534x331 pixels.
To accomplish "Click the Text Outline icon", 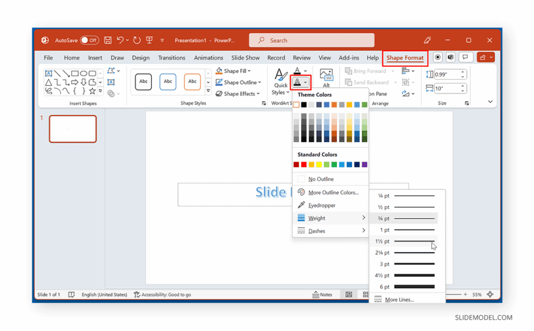I will [x=297, y=82].
